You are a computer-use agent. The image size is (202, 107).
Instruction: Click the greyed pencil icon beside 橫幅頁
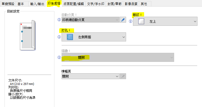123,76
